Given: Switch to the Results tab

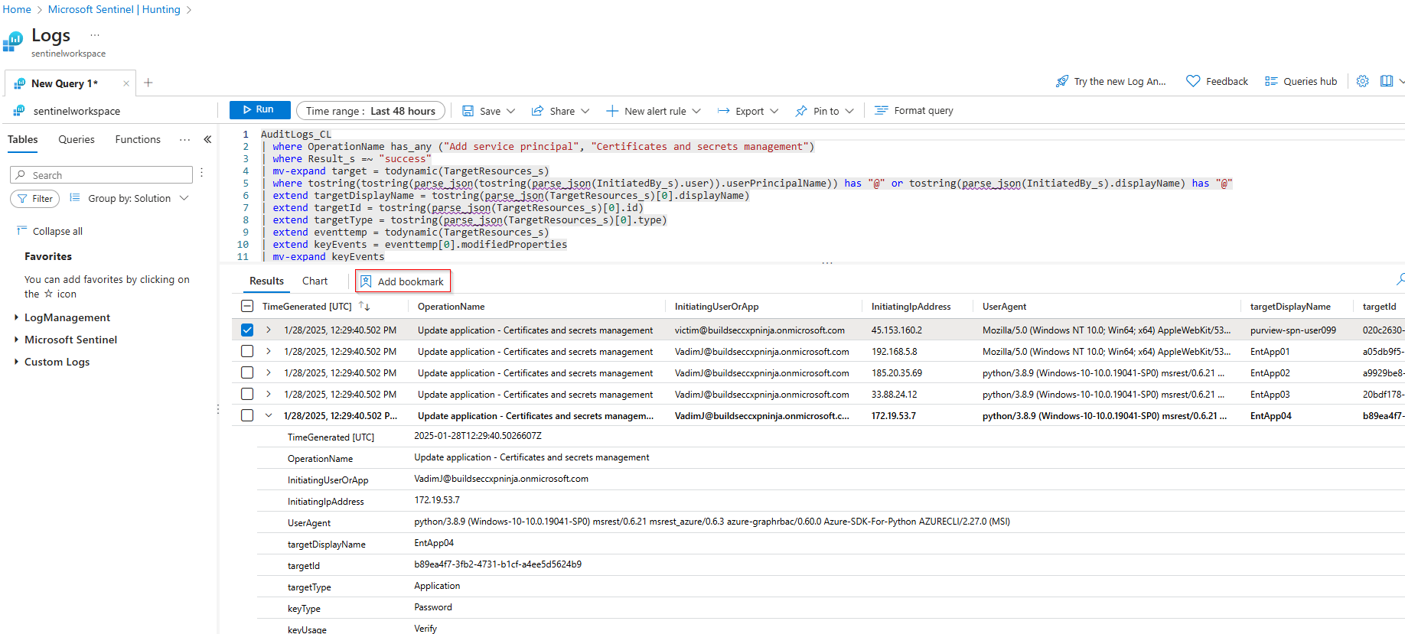Looking at the screenshot, I should pyautogui.click(x=266, y=281).
